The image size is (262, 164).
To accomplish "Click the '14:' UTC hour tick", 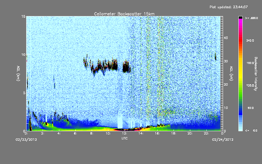I will coord(141,133).
